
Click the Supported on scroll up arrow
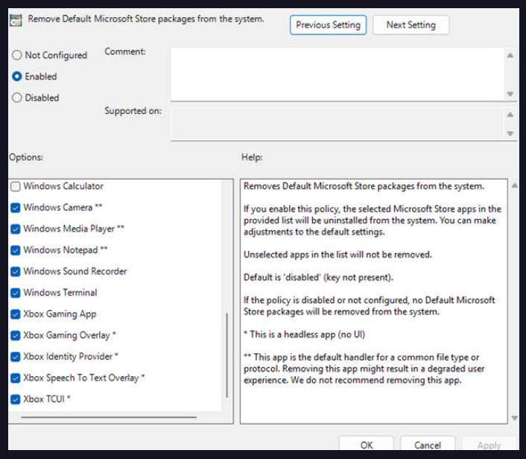pos(510,115)
